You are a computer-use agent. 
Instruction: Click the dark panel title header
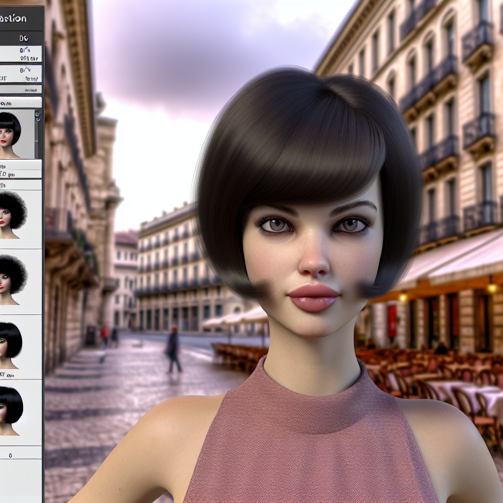(21, 19)
